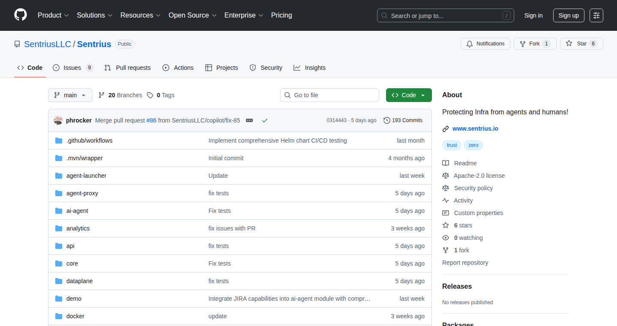Open the accessibility settings icon in the header
Viewport: 617px width, 326px height.
pyautogui.click(x=596, y=15)
